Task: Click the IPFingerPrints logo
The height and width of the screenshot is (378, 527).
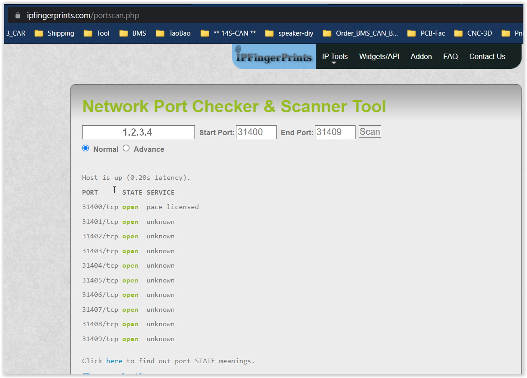Action: 274,56
